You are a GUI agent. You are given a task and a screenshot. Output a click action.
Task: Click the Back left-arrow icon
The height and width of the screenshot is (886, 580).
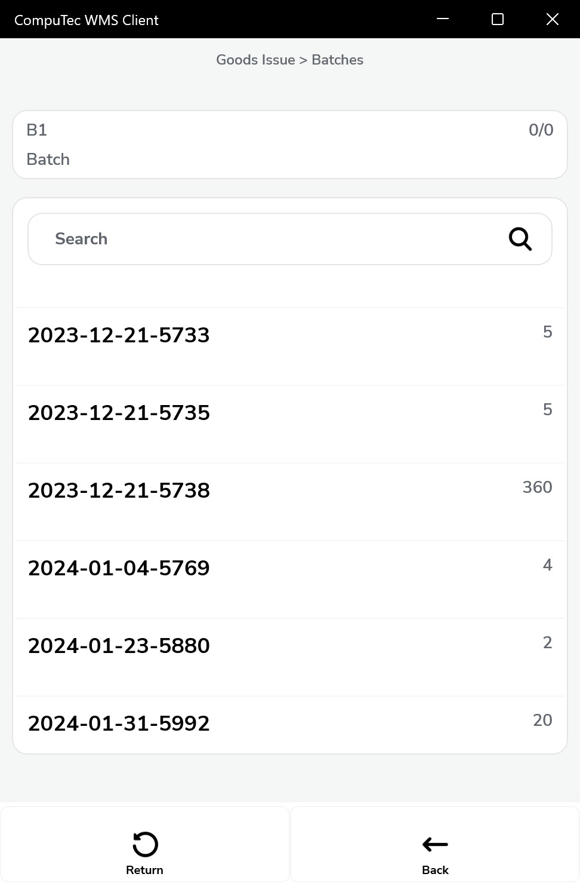click(x=435, y=844)
